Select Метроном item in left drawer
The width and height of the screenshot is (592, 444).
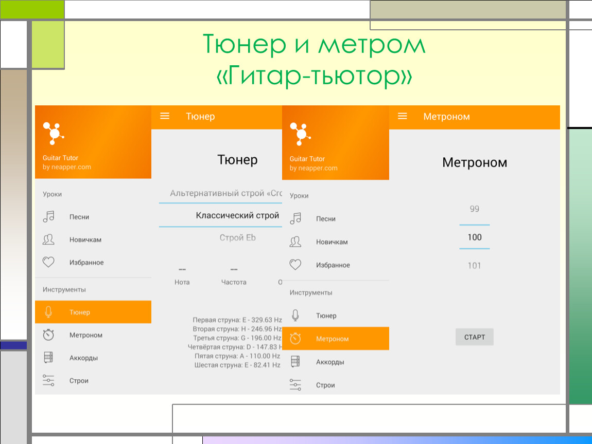[93, 335]
